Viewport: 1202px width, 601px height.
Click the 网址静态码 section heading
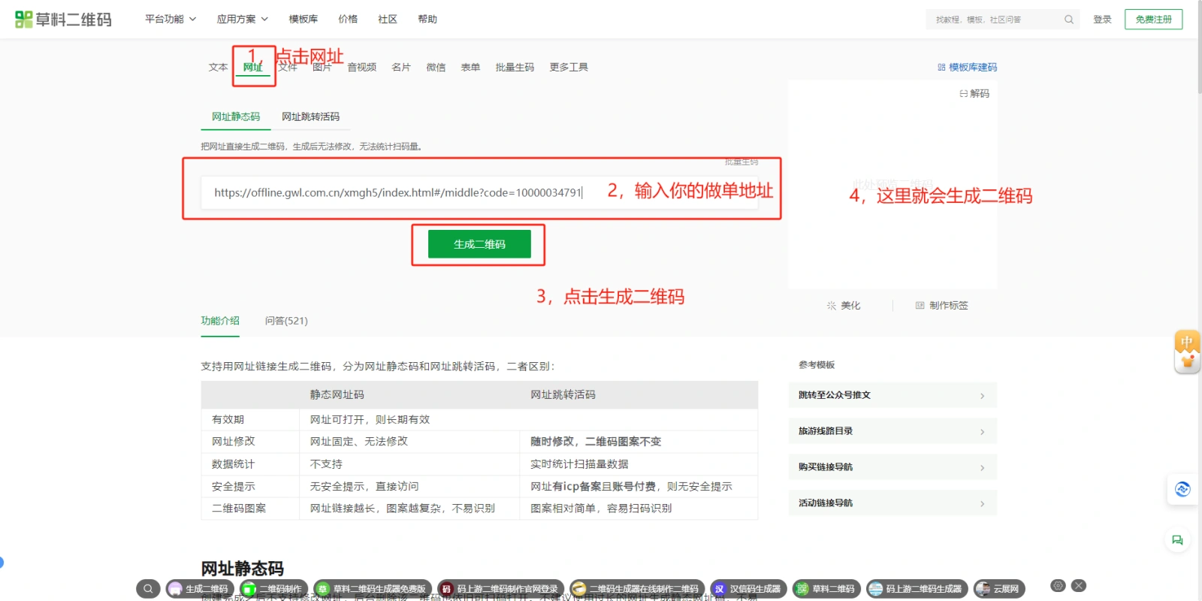pos(242,569)
